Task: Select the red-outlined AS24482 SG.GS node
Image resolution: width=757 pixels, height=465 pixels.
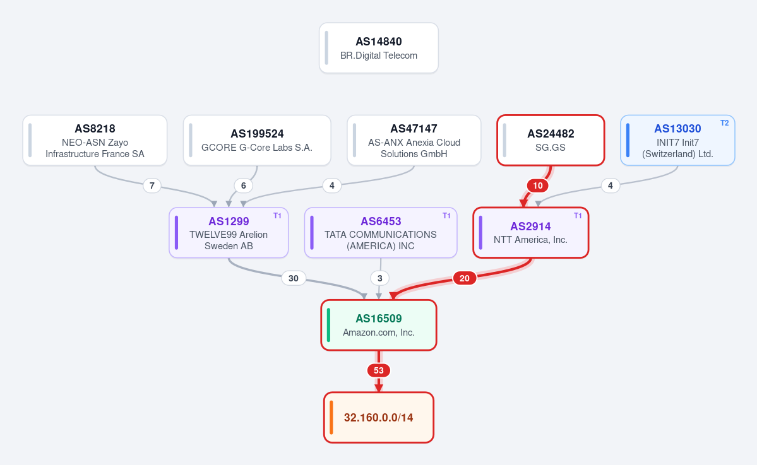Action: tap(551, 140)
